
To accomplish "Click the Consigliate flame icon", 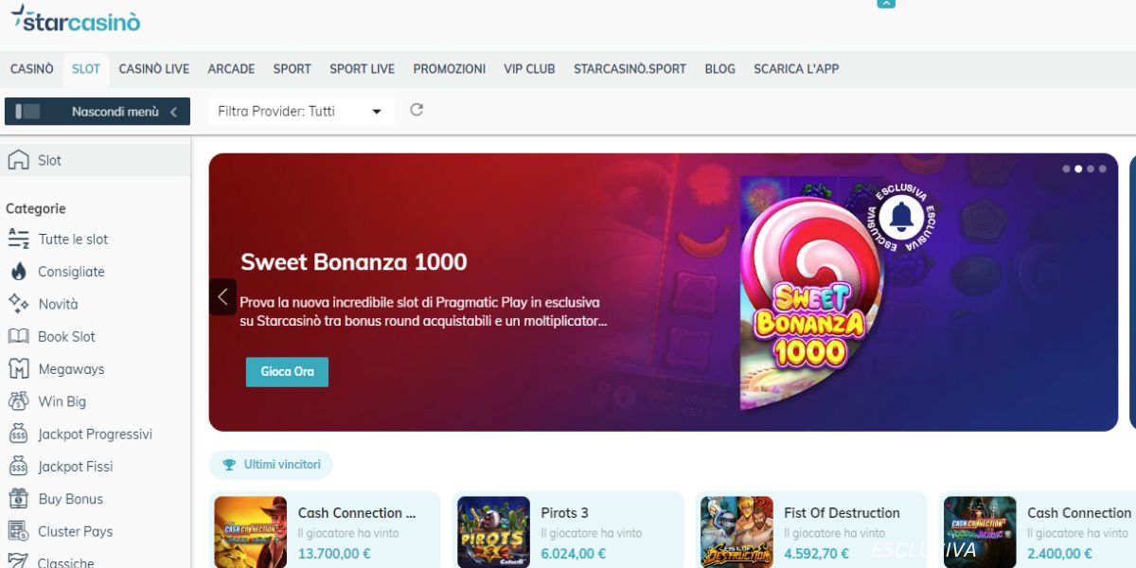I will click(x=18, y=272).
